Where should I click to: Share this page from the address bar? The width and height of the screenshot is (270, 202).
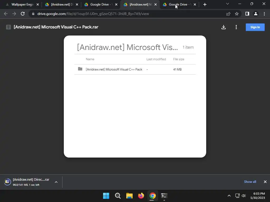[x=228, y=14]
